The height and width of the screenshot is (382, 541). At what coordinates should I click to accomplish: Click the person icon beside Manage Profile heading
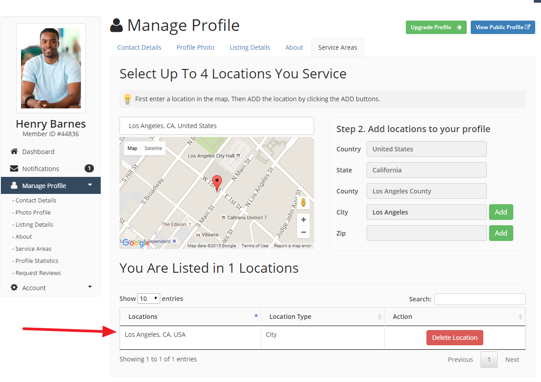[x=116, y=26]
